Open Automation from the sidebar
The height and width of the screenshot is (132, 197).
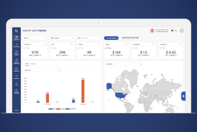[16, 77]
